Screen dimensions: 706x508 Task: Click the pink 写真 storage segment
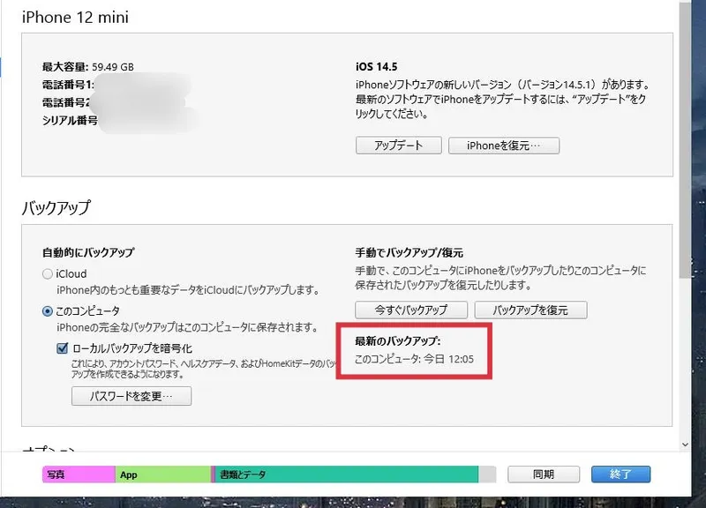tap(79, 474)
